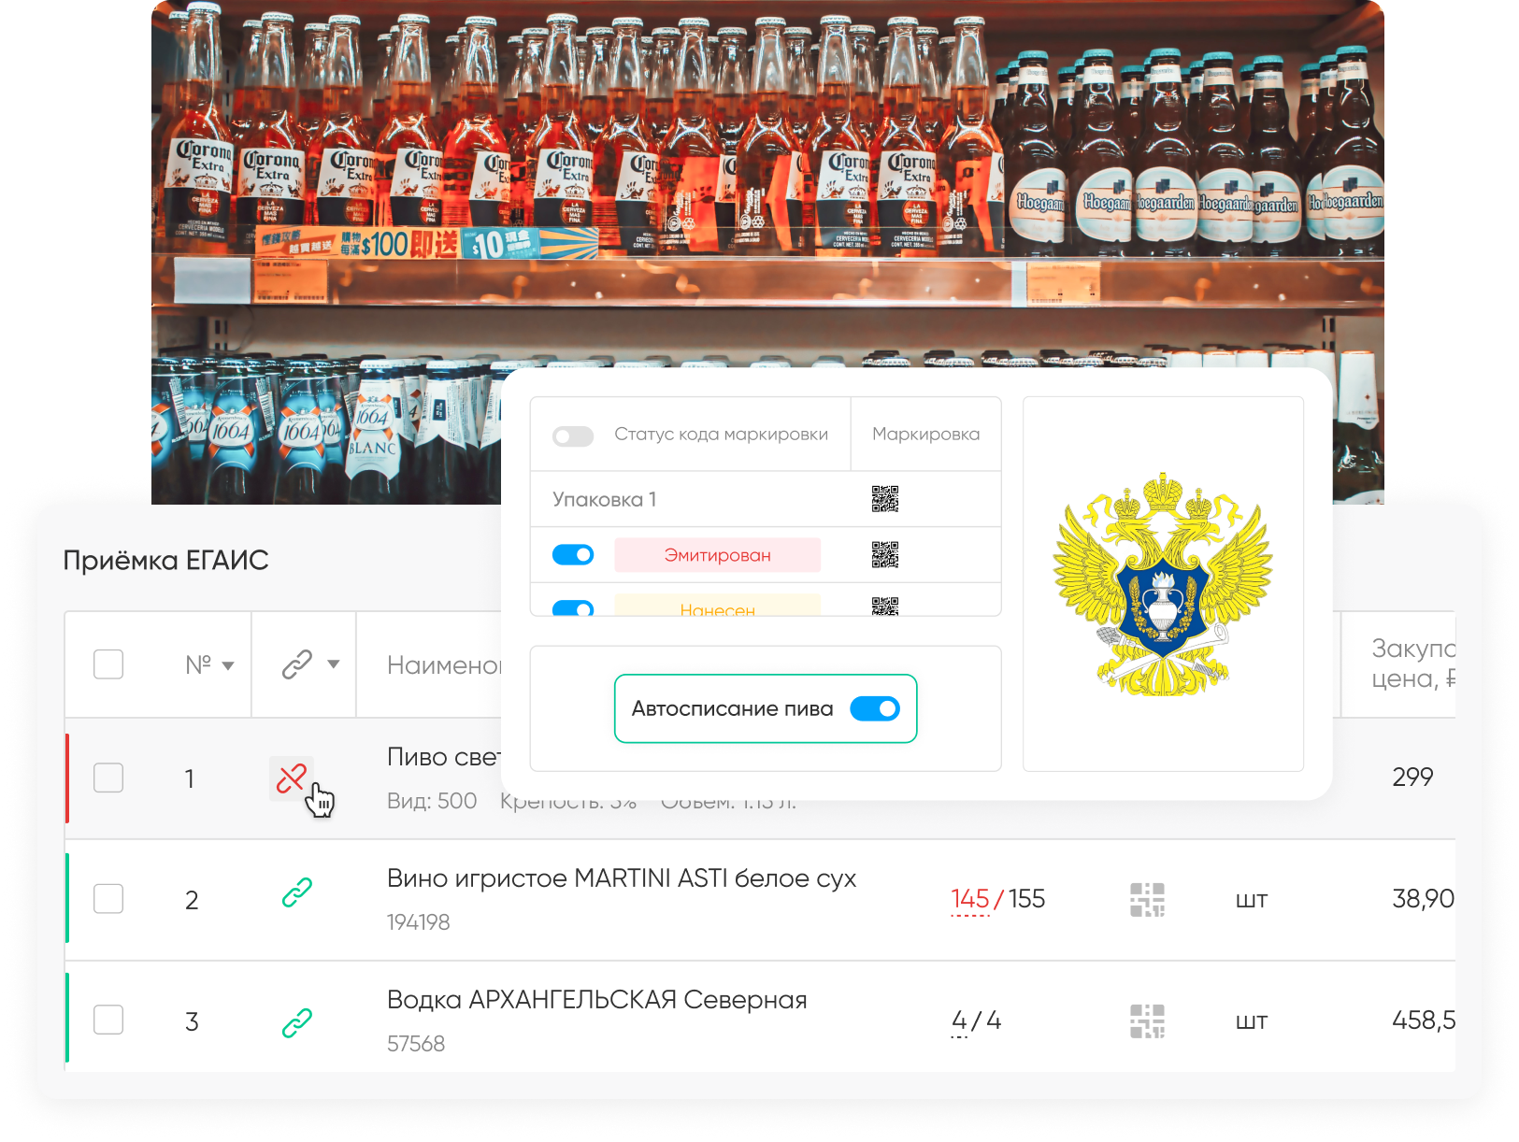Click the Приёмка ЕГАИС heading
This screenshot has height=1142, width=1519.
tap(165, 560)
